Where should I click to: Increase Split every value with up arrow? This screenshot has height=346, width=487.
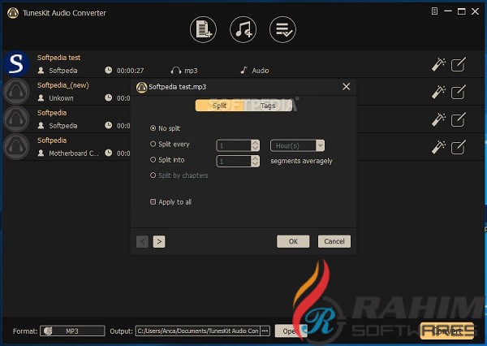pyautogui.click(x=256, y=143)
